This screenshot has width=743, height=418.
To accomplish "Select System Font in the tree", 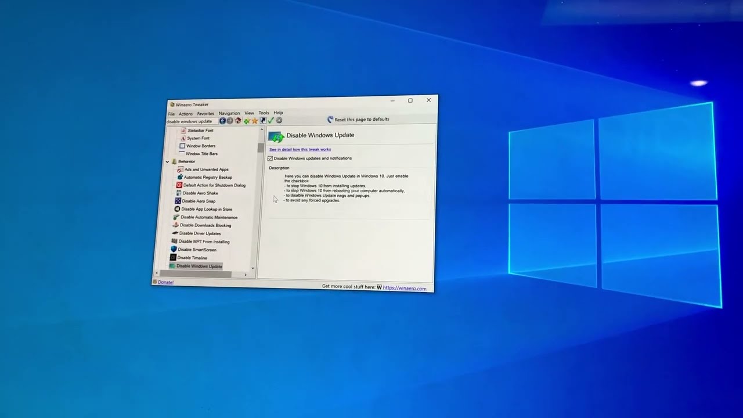I will (x=198, y=138).
